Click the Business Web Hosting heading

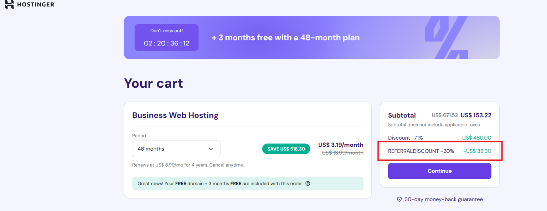[175, 115]
